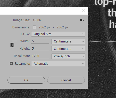The height and width of the screenshot is (98, 116).
Task: Click the Resolution field showing 1200
Action: pos(40,56)
